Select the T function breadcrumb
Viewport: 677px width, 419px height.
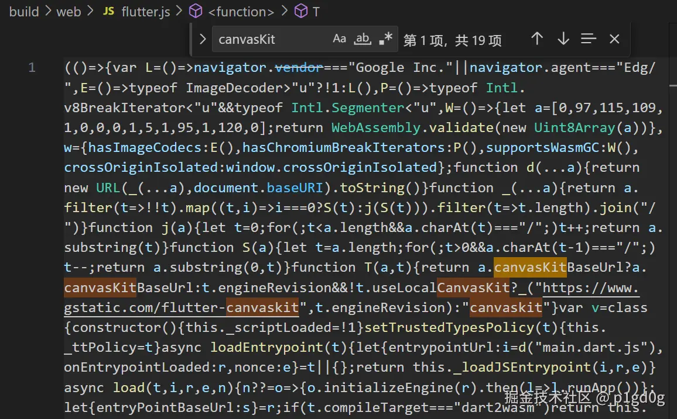click(x=316, y=12)
